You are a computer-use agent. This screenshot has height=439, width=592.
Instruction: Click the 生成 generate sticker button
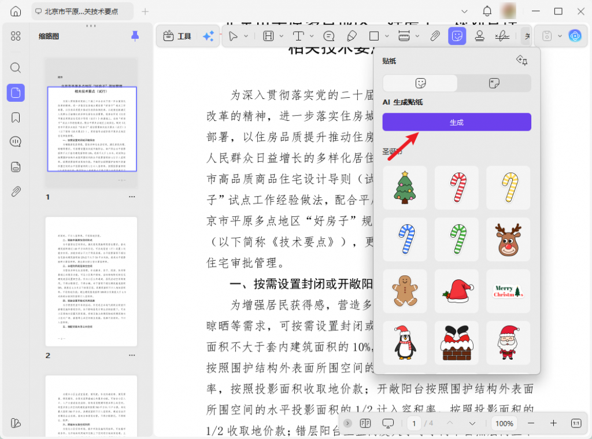[x=456, y=122]
